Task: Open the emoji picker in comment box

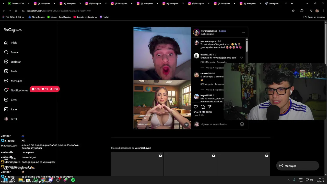Action: pos(242,124)
